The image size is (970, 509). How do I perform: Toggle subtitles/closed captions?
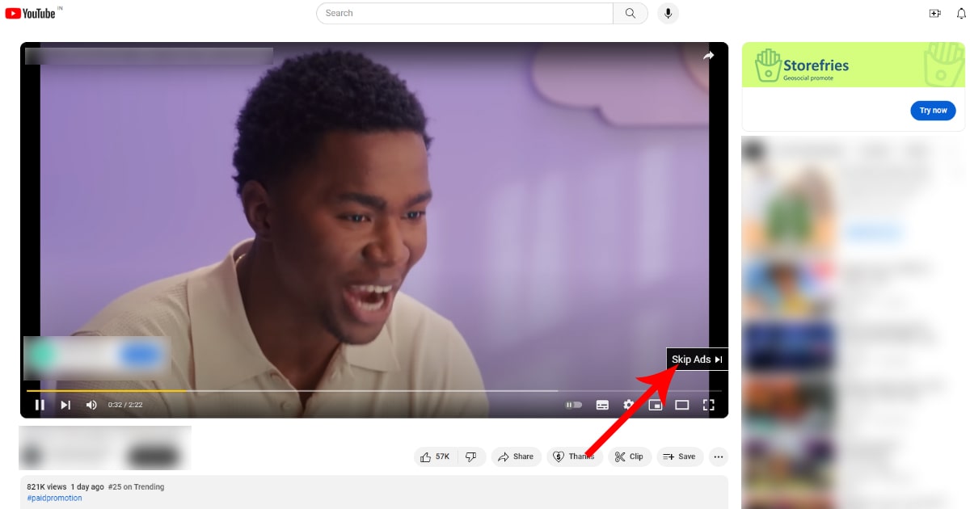602,405
